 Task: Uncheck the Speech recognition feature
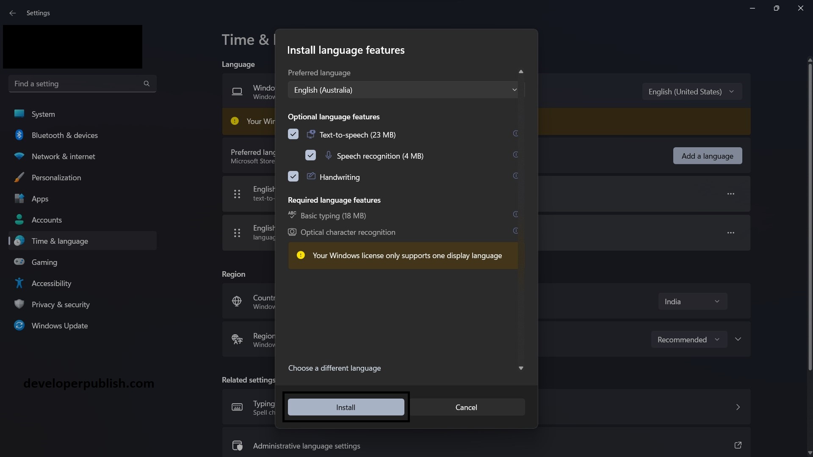tap(310, 155)
